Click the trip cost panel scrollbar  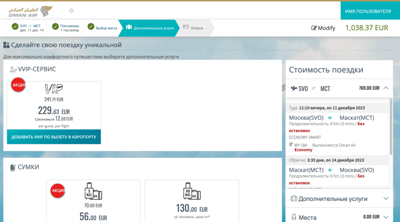[391, 127]
